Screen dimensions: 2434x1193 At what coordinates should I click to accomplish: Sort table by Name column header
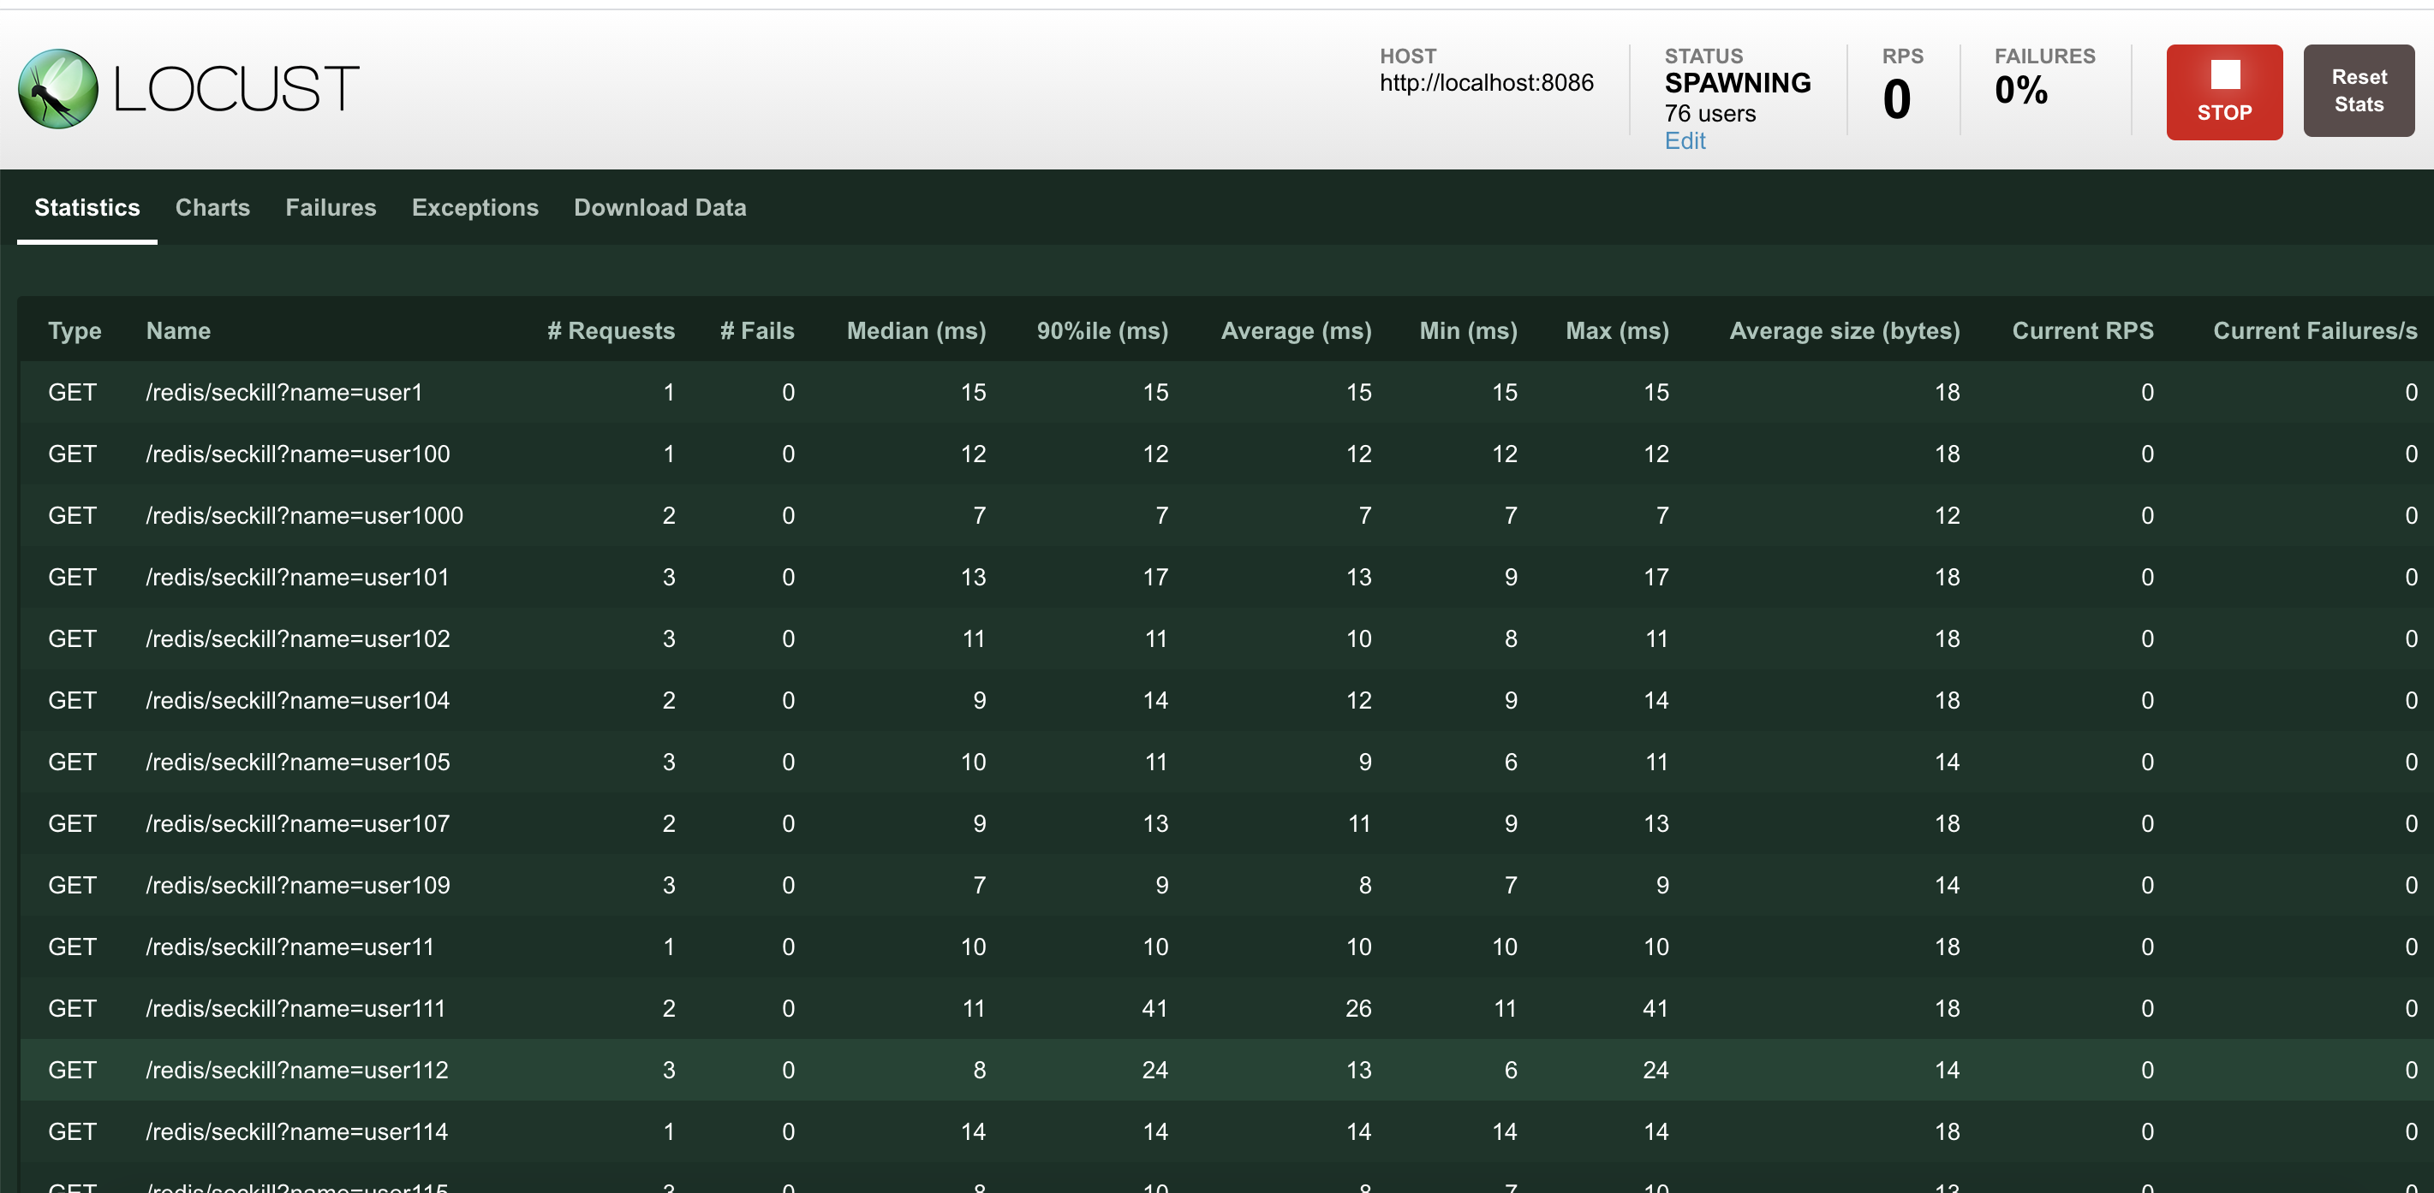(177, 330)
